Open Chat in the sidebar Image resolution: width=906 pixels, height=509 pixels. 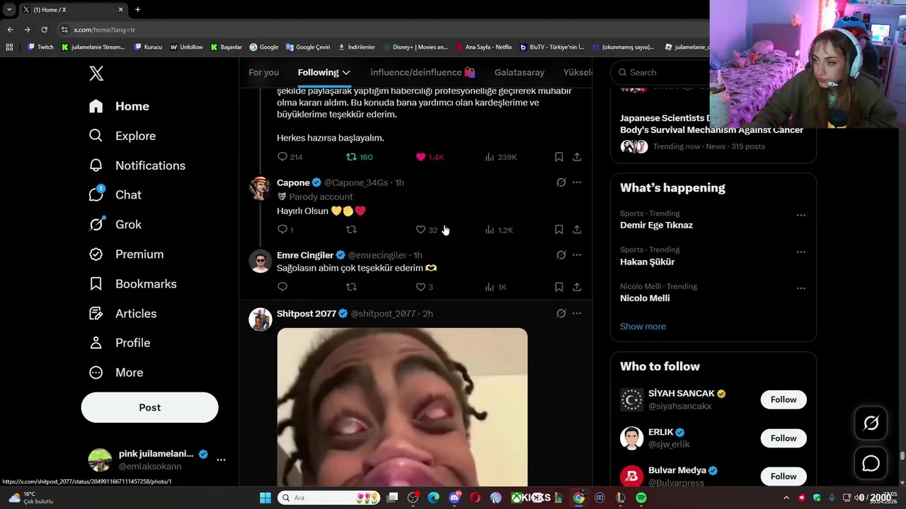(x=115, y=195)
